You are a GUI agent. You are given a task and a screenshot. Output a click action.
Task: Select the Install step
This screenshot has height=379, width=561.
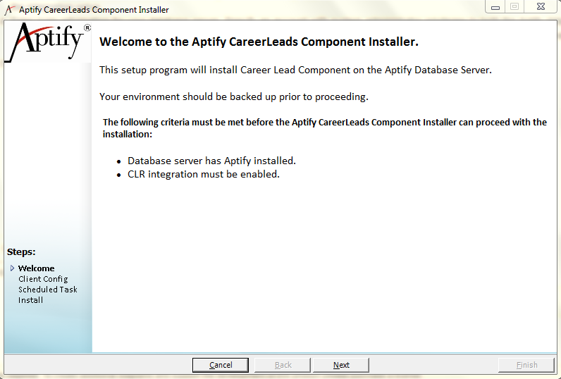pos(30,300)
